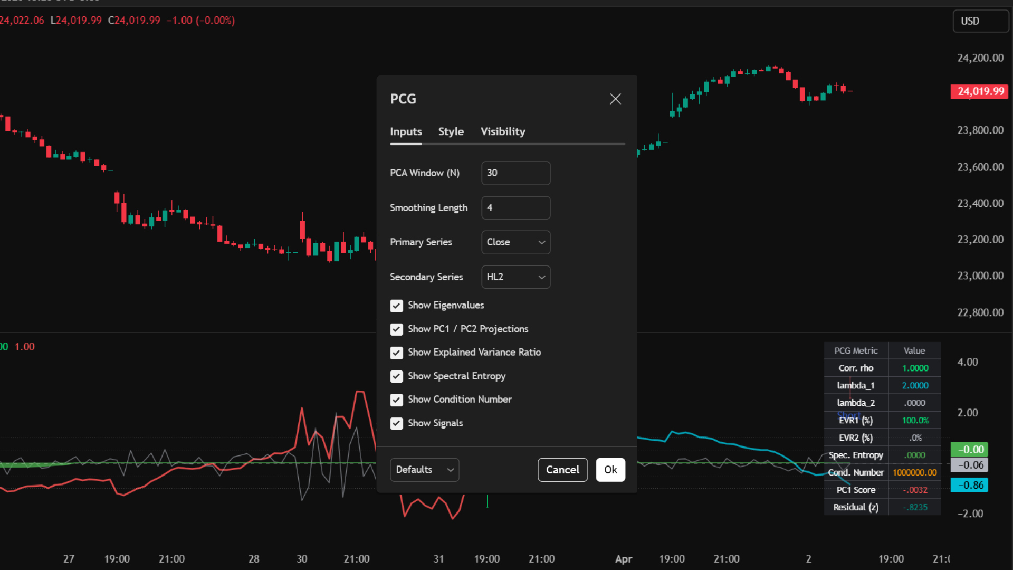Cancel the PCG settings changes
This screenshot has width=1013, height=570.
point(562,469)
